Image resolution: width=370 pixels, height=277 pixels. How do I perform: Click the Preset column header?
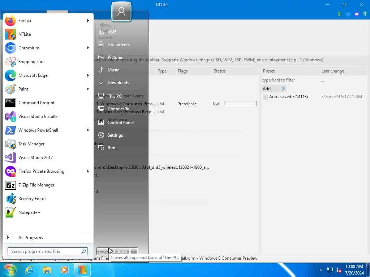click(x=268, y=71)
